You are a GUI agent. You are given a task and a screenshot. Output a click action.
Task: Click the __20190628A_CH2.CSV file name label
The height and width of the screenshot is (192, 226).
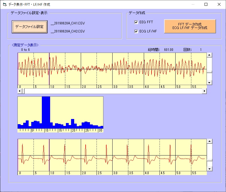point(68,31)
